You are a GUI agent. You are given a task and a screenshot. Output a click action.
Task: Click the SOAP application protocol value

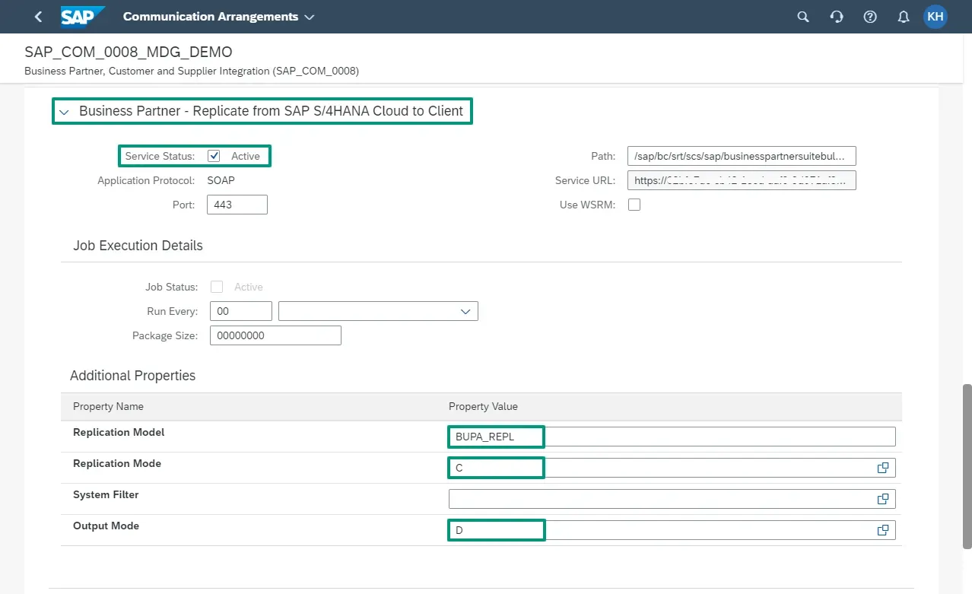[221, 180]
